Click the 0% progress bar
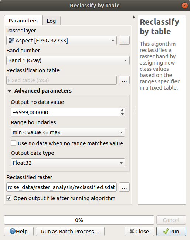Viewport: 190px width, 240px height. click(79, 220)
